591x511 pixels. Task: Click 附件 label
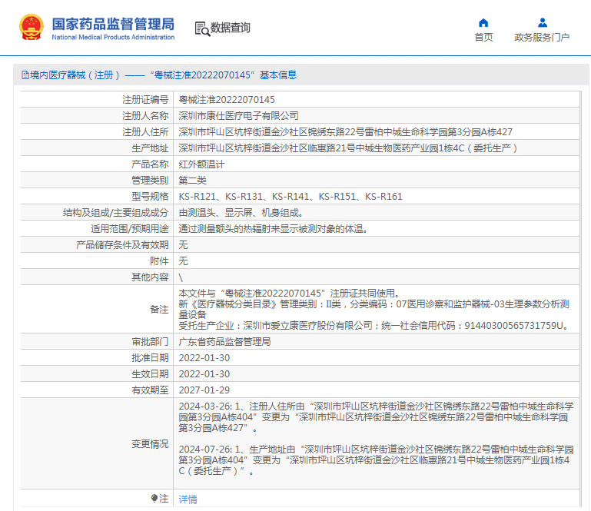[x=159, y=261]
